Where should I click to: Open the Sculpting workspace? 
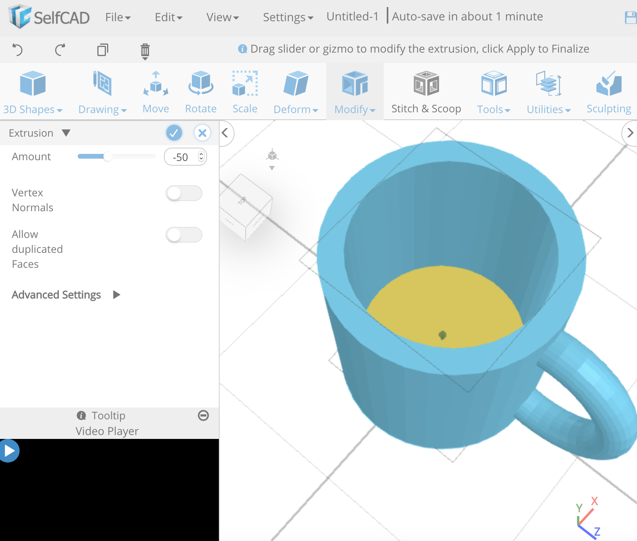pyautogui.click(x=608, y=91)
